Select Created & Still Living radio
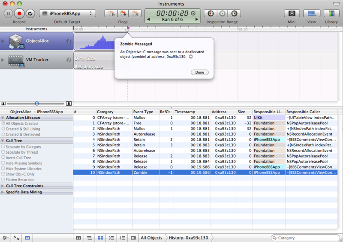Screen dimensions: 343x242 tap(3, 129)
